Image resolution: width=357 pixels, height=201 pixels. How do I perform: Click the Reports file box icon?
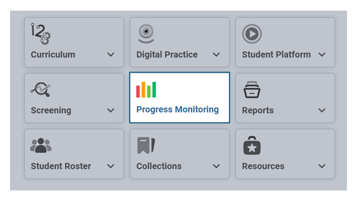tap(252, 90)
